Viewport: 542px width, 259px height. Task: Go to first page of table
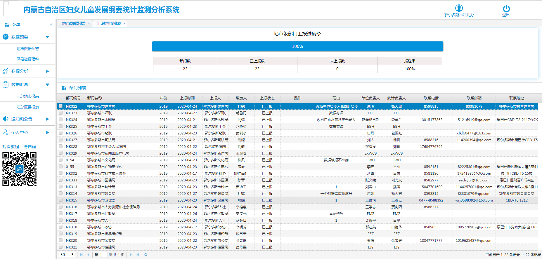pyautogui.click(x=81, y=255)
